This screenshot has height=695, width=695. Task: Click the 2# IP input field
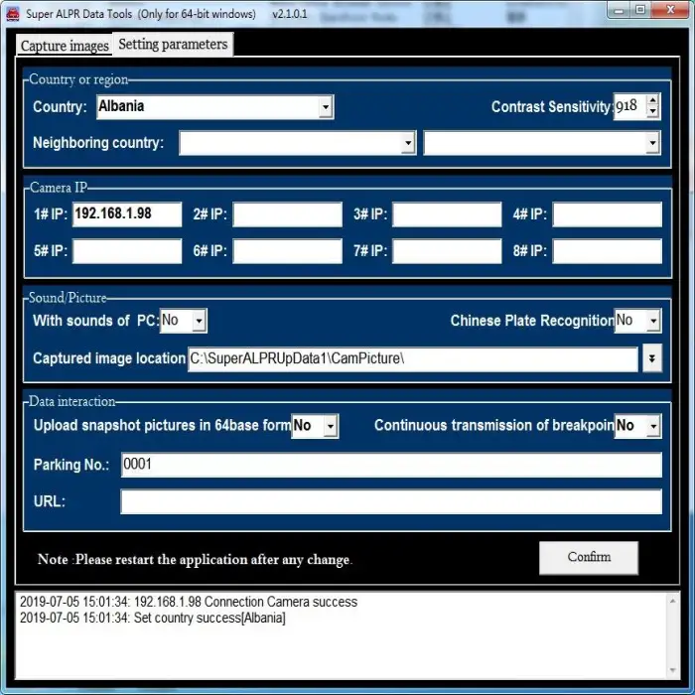click(x=287, y=214)
